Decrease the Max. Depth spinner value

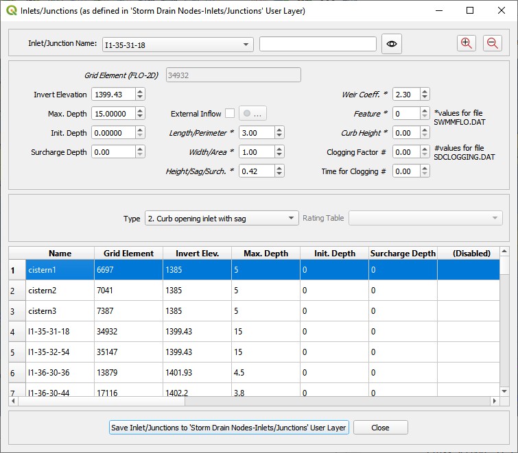[x=141, y=117]
